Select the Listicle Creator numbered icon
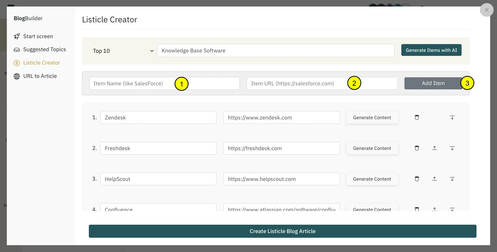This screenshot has width=497, height=252. (17, 63)
